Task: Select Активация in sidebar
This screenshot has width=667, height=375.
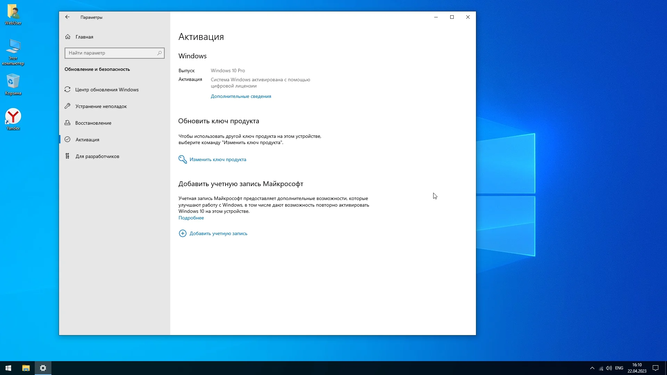Action: tap(87, 140)
